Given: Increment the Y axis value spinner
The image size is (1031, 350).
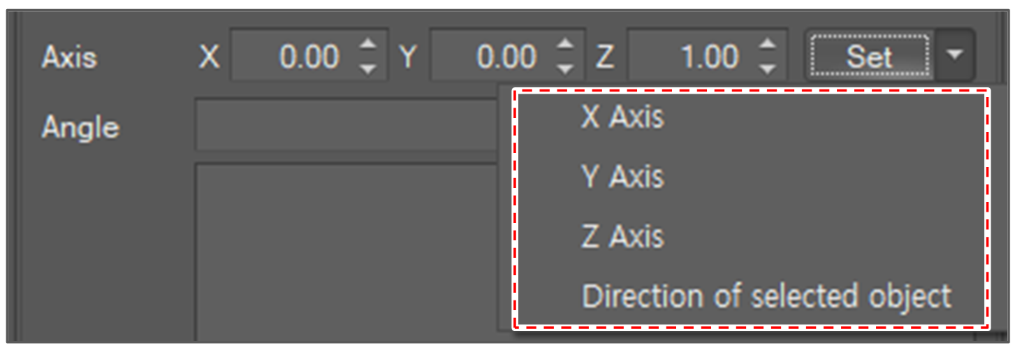Looking at the screenshot, I should coord(565,45).
